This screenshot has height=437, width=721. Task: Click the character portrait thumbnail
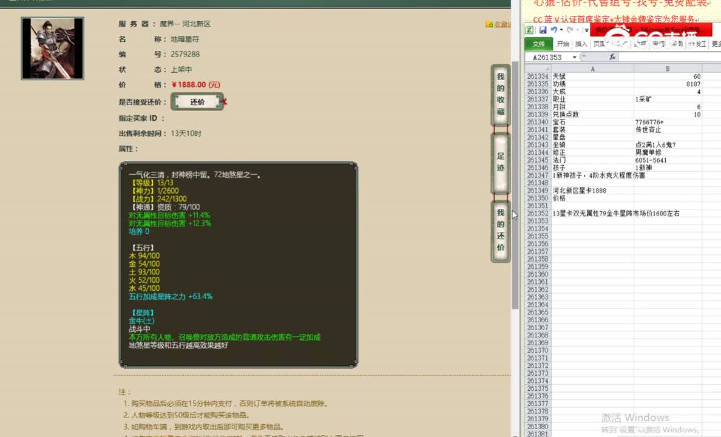point(52,49)
